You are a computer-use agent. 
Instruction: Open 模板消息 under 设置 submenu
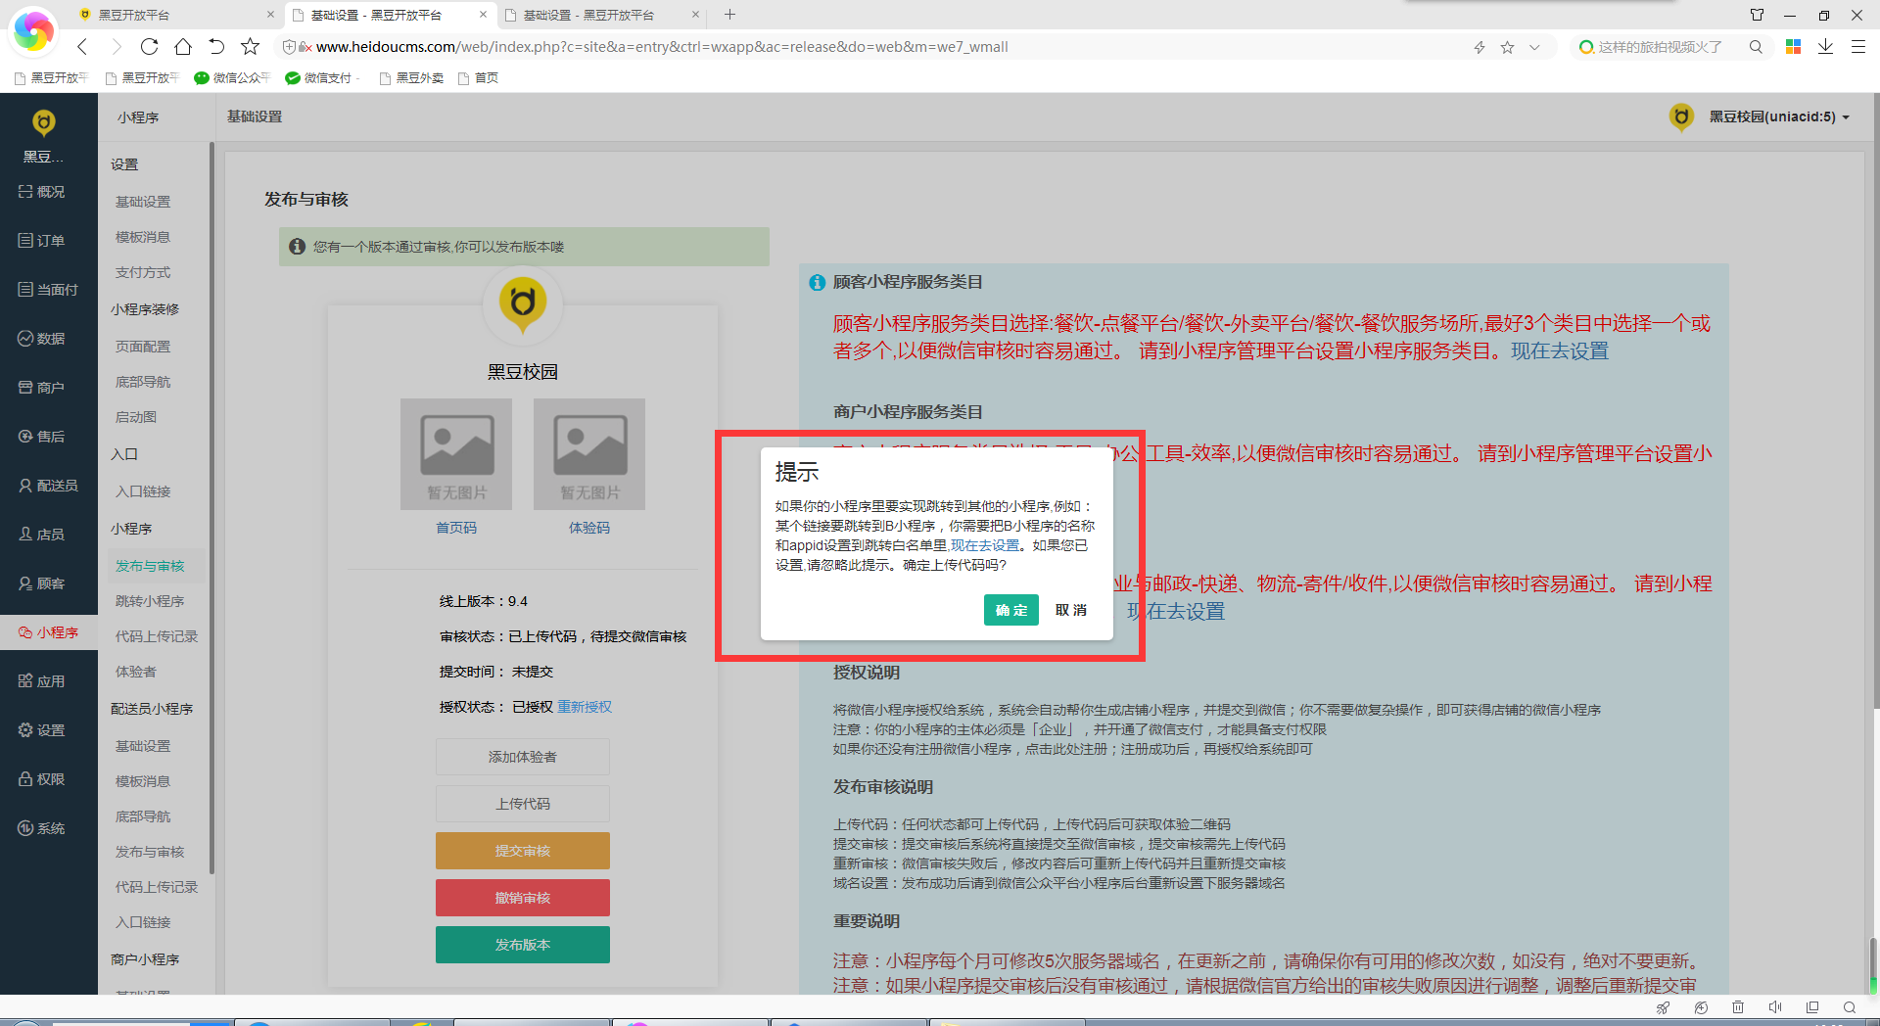(x=143, y=237)
